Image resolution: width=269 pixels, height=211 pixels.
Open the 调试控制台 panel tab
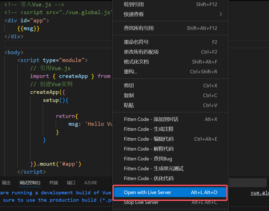(x=30, y=183)
